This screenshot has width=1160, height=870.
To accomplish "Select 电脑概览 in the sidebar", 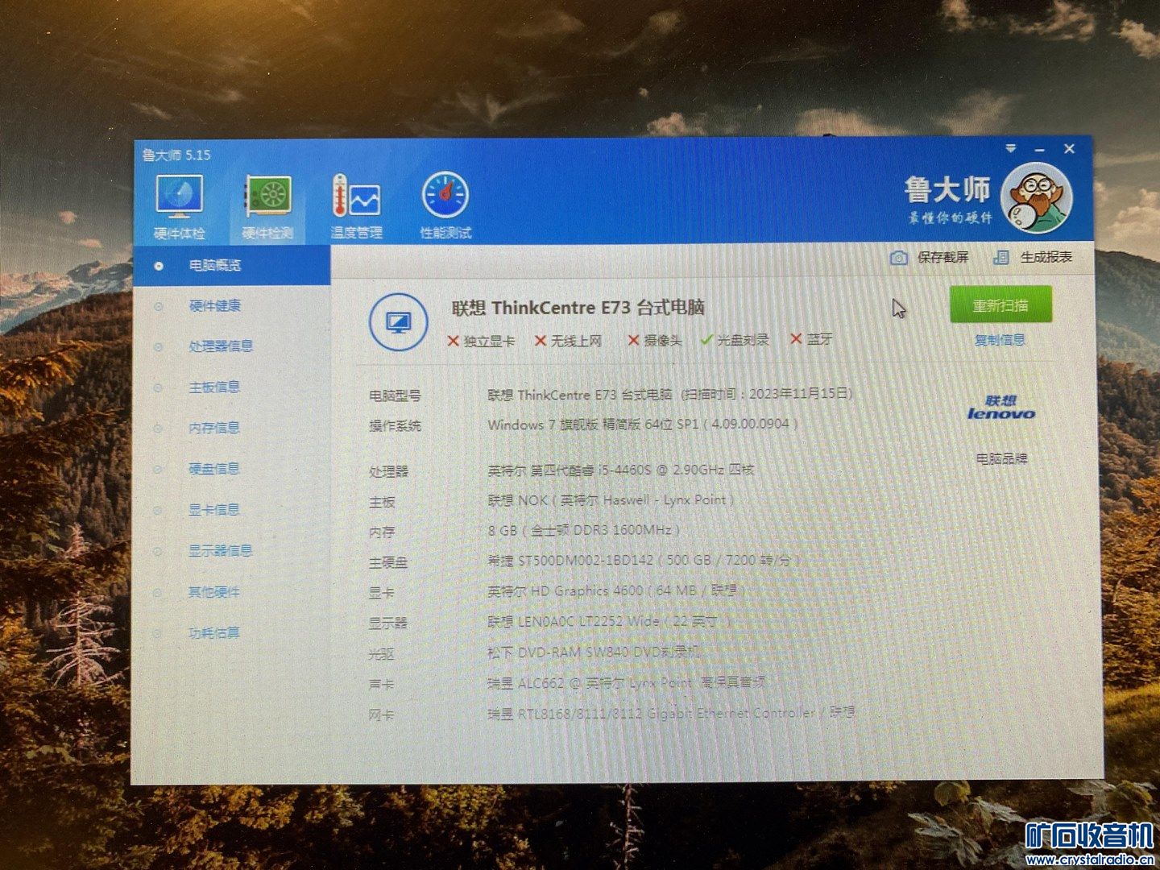I will (230, 265).
